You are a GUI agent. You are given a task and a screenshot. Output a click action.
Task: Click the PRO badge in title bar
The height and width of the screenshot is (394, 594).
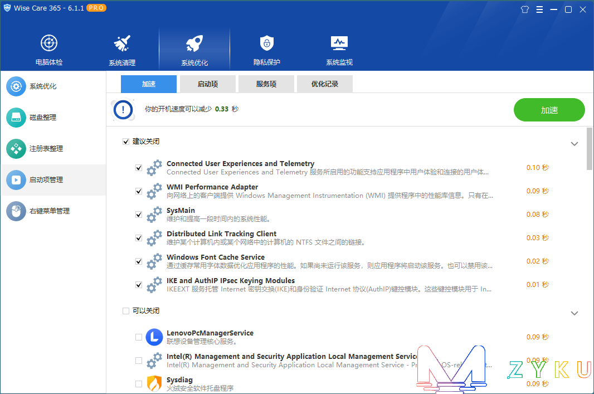[x=96, y=8]
